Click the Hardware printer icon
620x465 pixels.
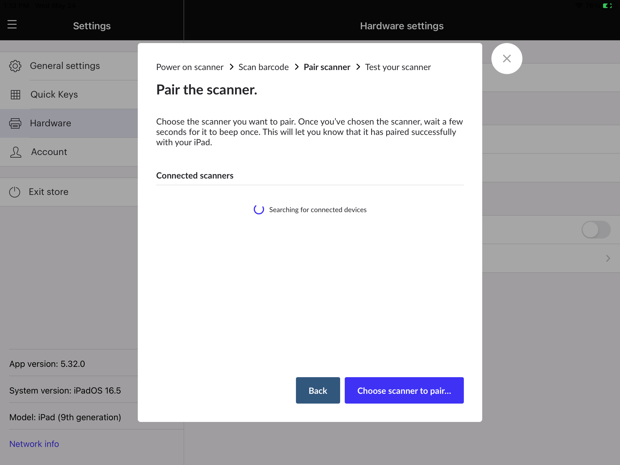(x=15, y=123)
